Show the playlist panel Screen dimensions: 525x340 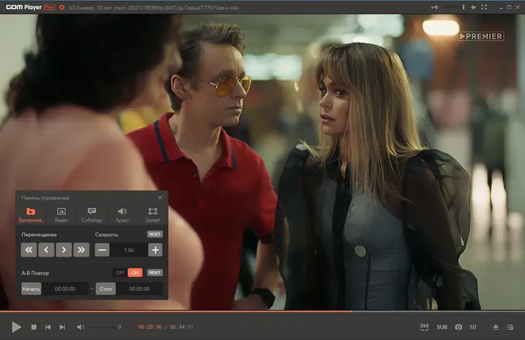(x=511, y=327)
